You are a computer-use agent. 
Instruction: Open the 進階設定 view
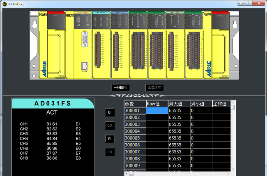click(x=154, y=87)
